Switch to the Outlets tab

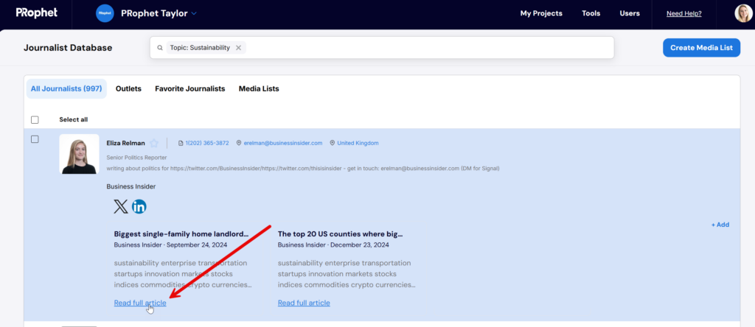128,89
